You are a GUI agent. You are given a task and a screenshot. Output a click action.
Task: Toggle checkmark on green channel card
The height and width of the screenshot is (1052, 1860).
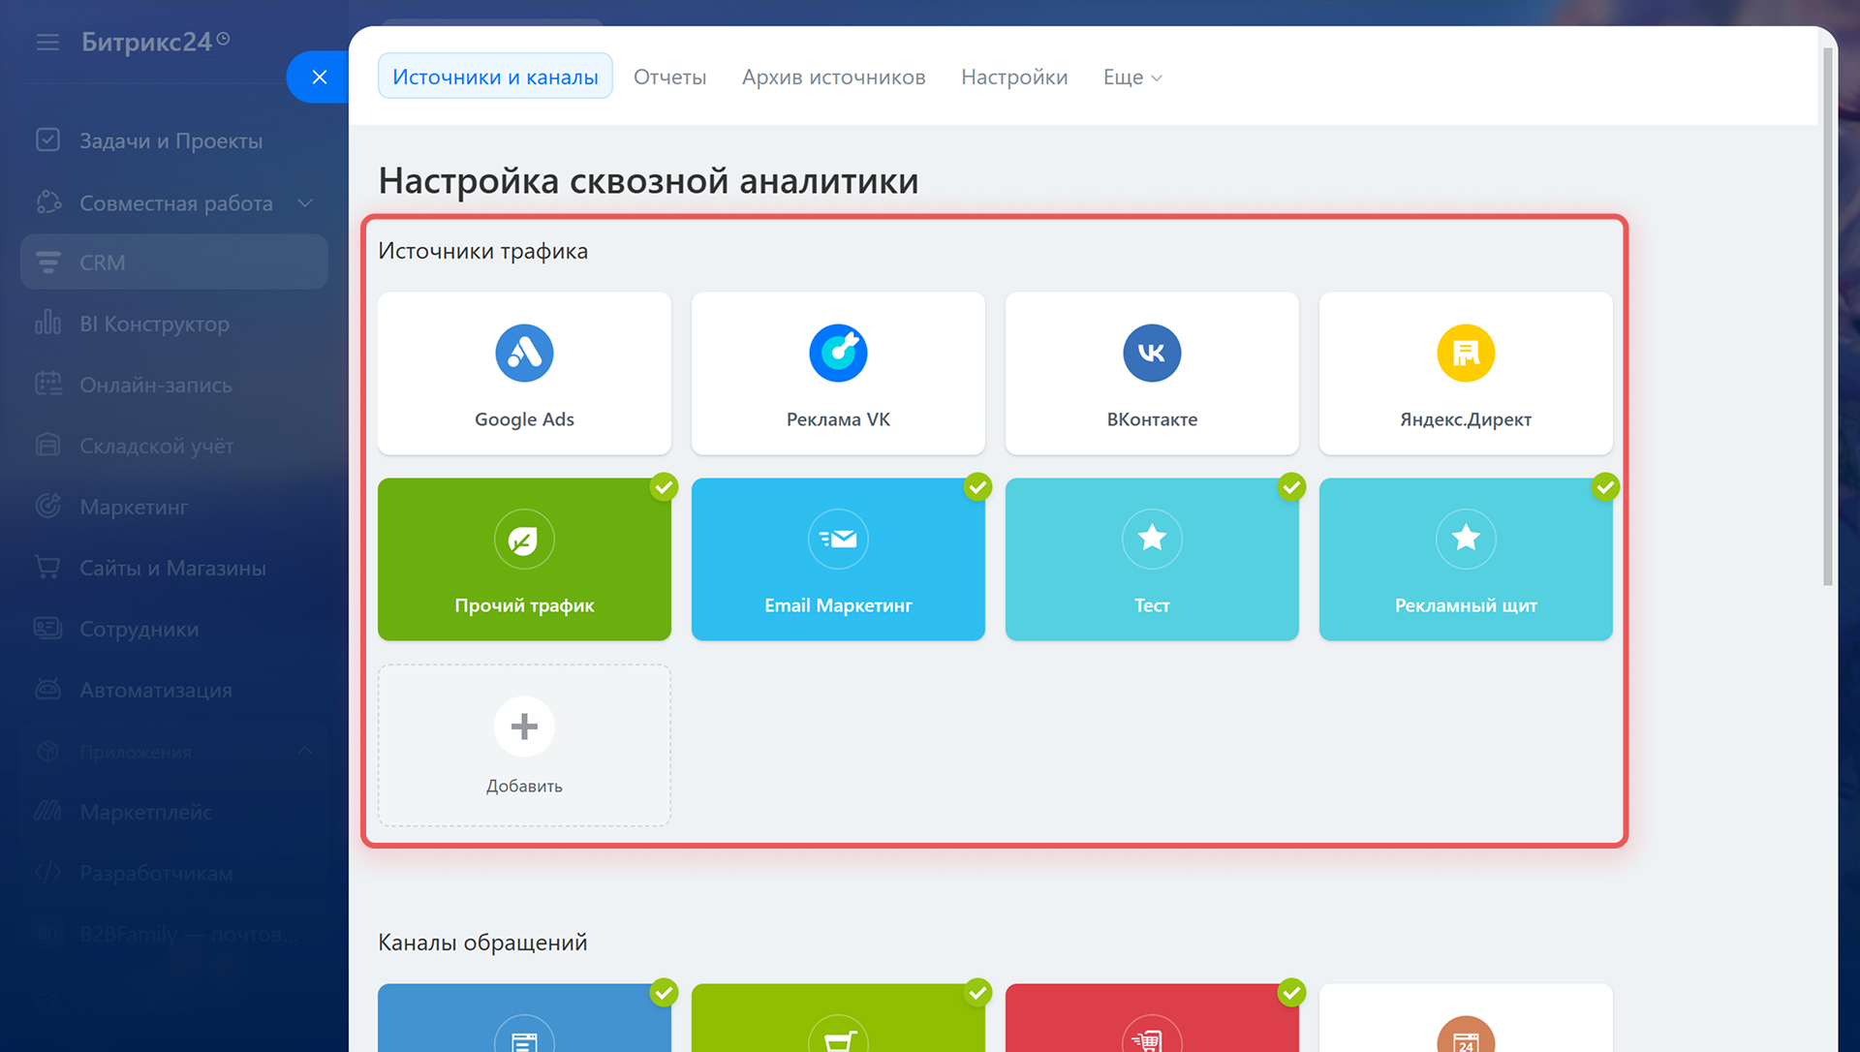977,992
